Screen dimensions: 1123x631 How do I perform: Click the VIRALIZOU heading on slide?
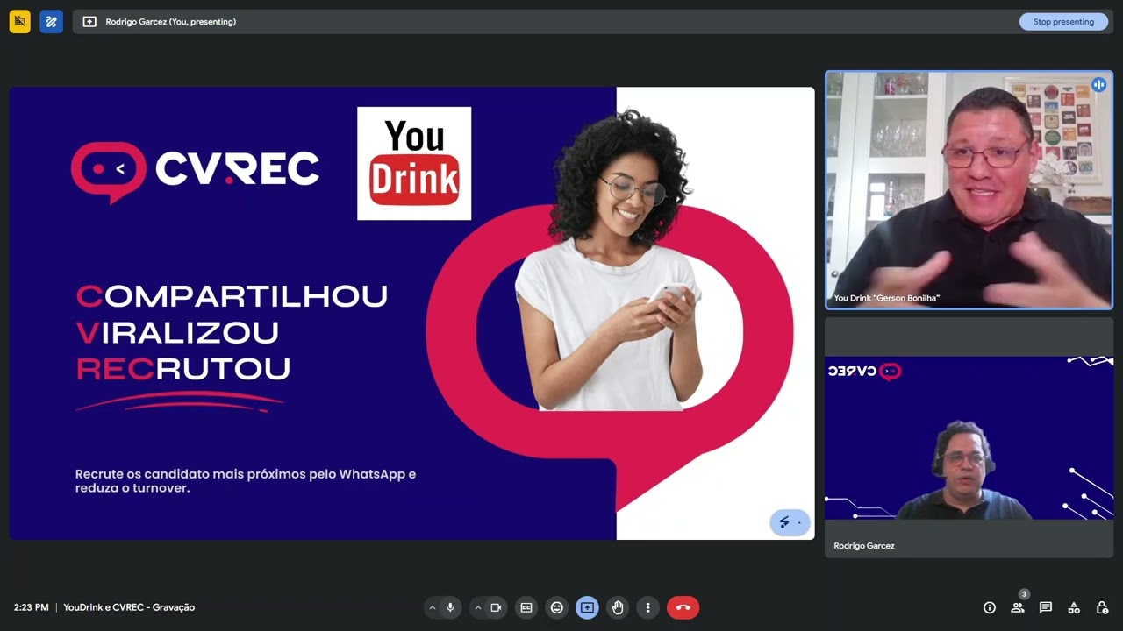coord(178,333)
